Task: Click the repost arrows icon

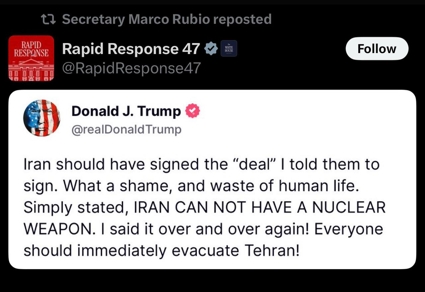Action: (48, 19)
